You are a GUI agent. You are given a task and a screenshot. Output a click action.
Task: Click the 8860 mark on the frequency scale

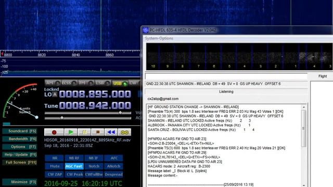[110, 55]
